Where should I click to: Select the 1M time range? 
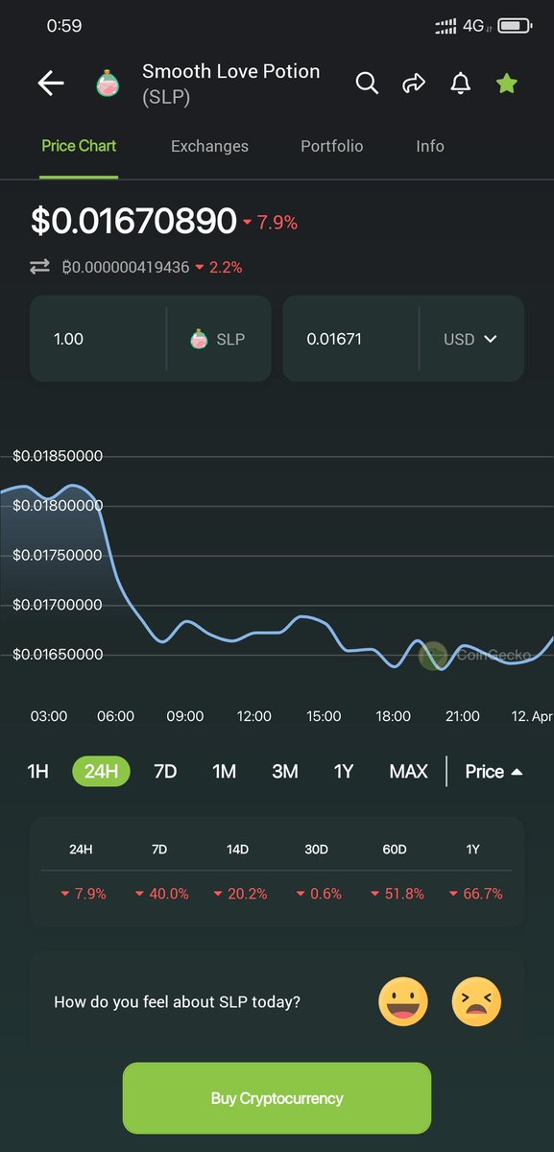click(224, 771)
